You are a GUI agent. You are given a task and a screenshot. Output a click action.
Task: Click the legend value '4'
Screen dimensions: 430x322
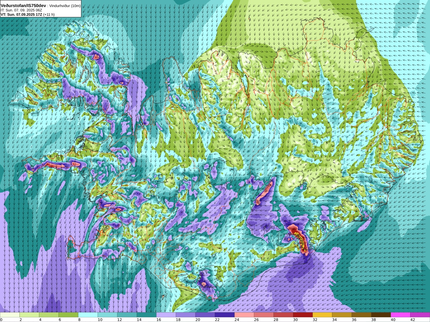(x=40, y=320)
